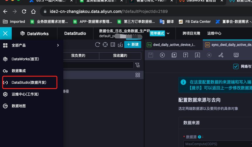Click the 全部产品 grid icon

(x=5, y=45)
